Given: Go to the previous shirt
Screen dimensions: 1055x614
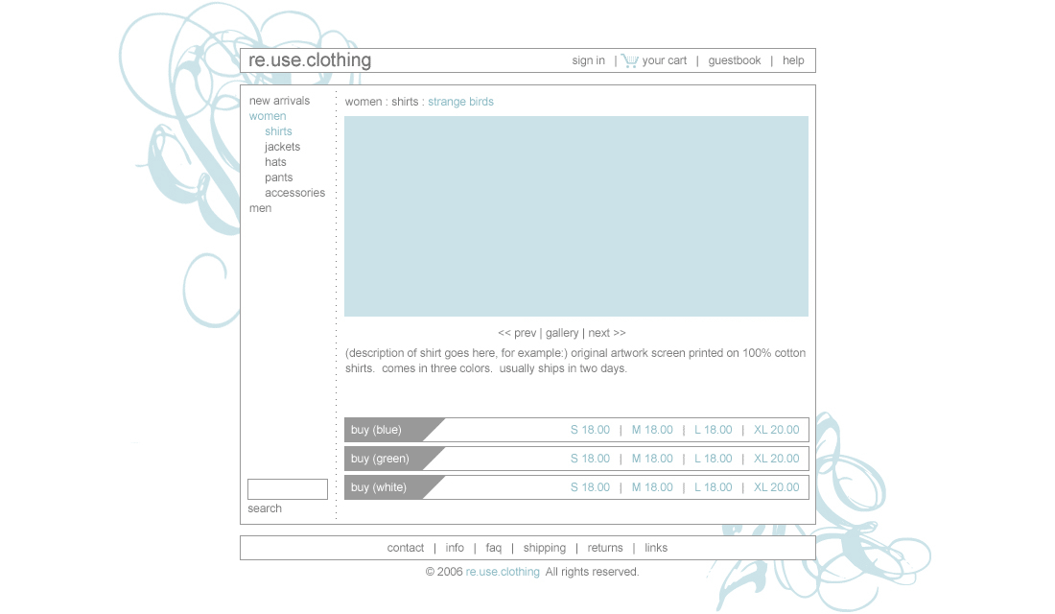Looking at the screenshot, I should [x=517, y=333].
